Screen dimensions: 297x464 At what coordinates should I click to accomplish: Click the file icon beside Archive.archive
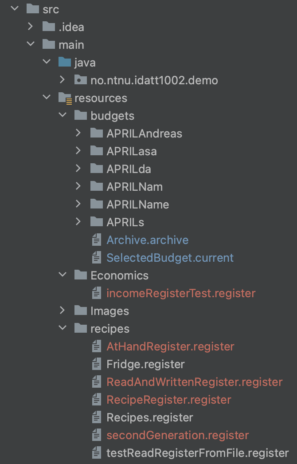tap(97, 240)
